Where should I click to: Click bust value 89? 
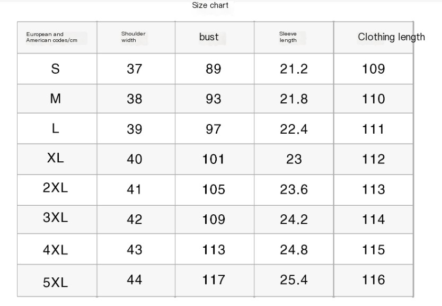pyautogui.click(x=214, y=69)
